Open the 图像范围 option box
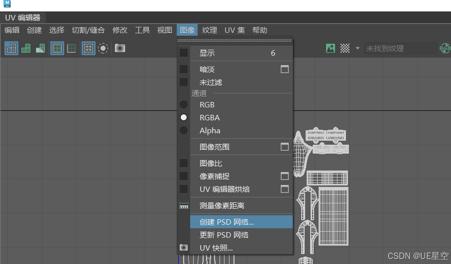This screenshot has width=451, height=264. pos(284,147)
